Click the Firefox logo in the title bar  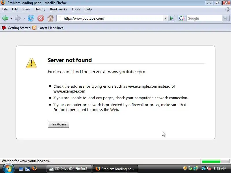[x=3, y=3]
